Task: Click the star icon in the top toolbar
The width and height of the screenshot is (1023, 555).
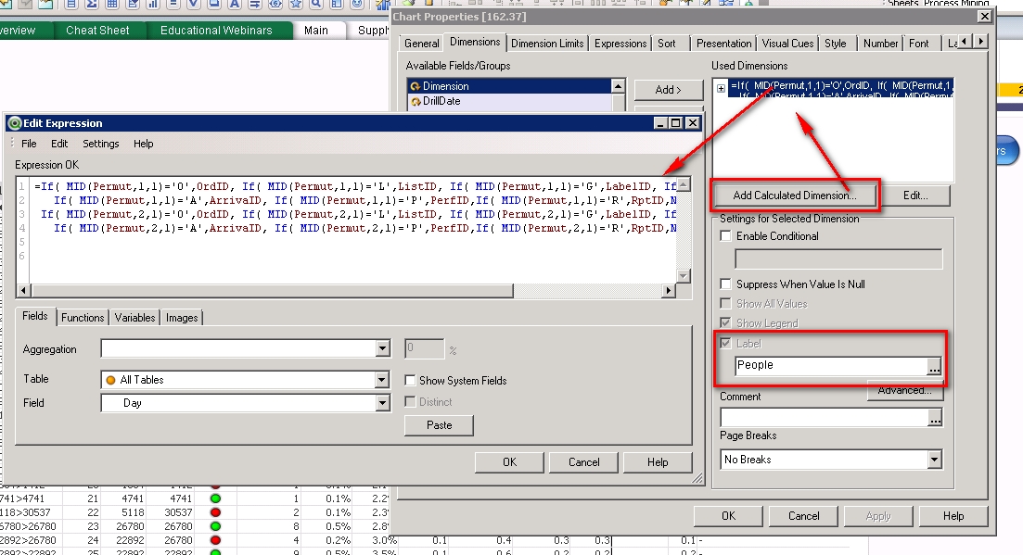Action: (x=298, y=5)
